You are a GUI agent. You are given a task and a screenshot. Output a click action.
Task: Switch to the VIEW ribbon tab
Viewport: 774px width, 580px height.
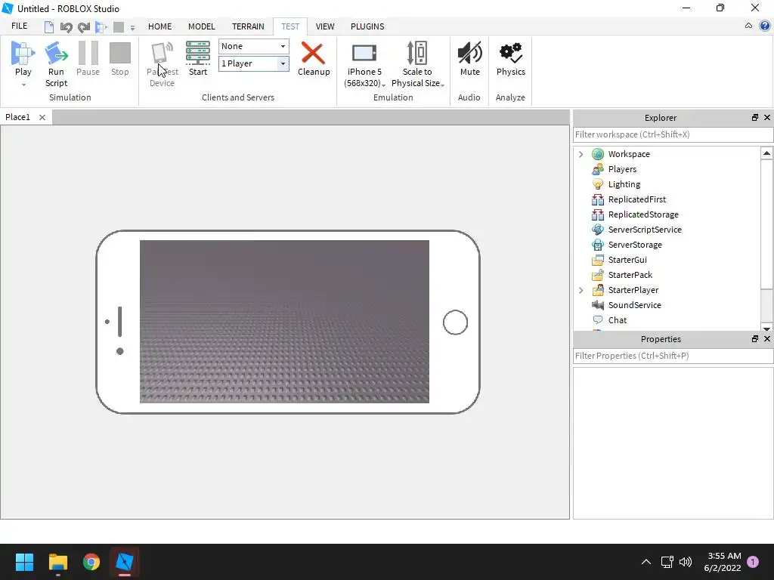(x=325, y=26)
